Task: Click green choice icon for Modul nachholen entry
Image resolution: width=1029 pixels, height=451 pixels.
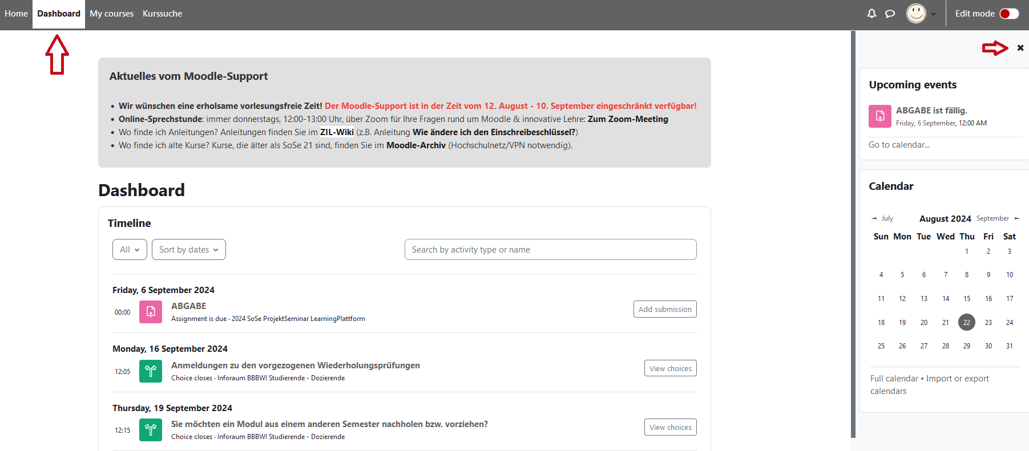Action: click(x=151, y=430)
